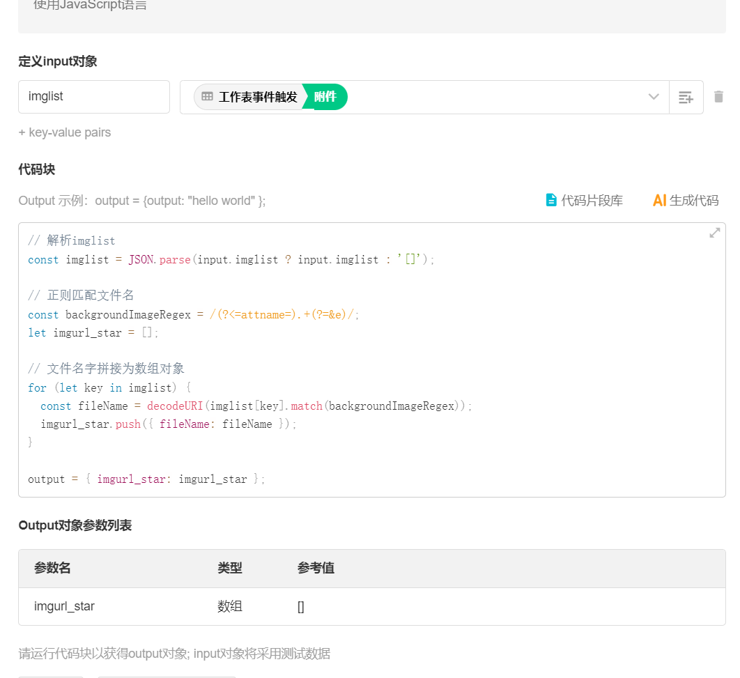
Task: Place cursor on the JSON.parse code line
Action: point(231,259)
